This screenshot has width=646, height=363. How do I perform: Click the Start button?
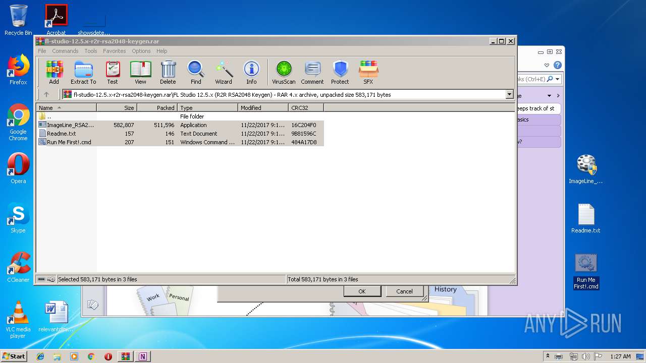point(14,356)
